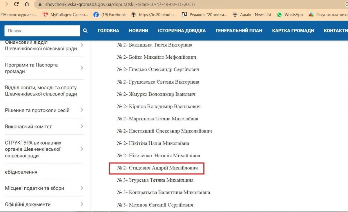Viewport: 348px width, 212px height.
Task: Open the WhatsApp bookmark
Action: tap(290, 14)
